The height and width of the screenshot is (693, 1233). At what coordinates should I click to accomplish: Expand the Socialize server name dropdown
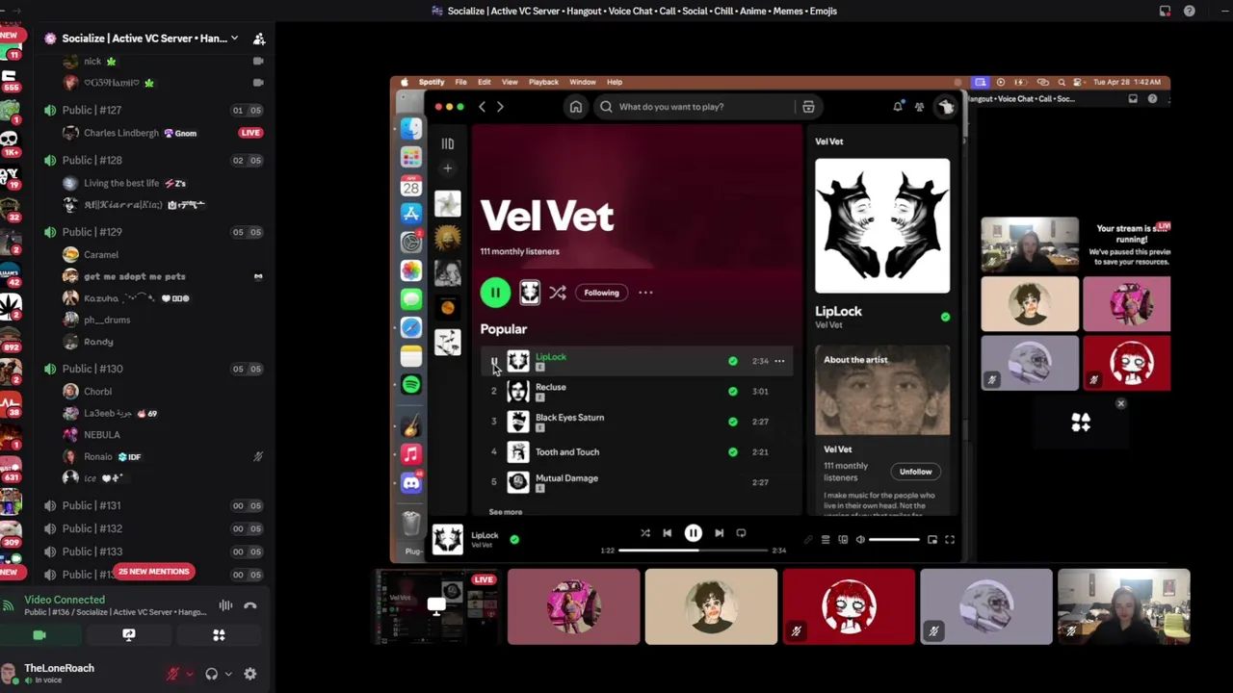234,38
